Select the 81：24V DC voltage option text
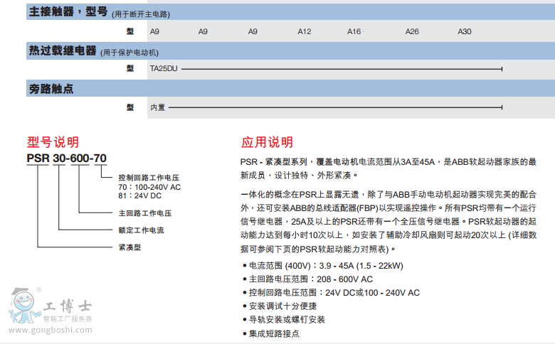 click(x=142, y=195)
